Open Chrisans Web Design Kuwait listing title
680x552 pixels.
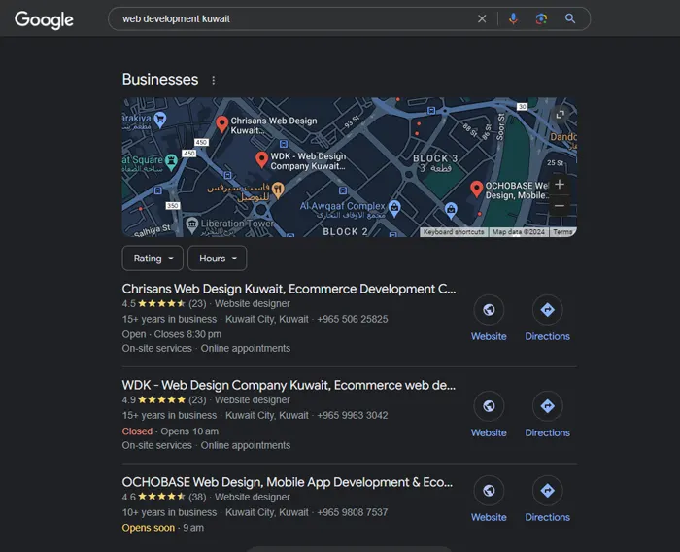[289, 289]
